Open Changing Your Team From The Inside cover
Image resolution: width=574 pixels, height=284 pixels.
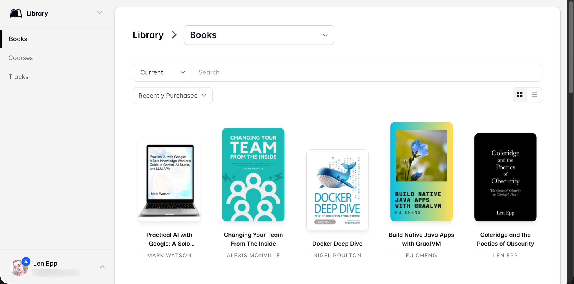[253, 175]
